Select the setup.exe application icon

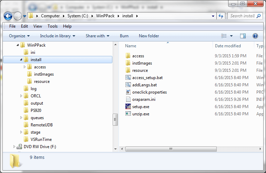(x=128, y=106)
